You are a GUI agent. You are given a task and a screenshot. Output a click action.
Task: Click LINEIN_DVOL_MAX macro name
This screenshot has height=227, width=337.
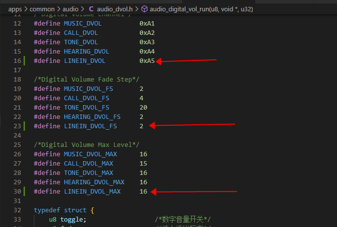[92, 192]
